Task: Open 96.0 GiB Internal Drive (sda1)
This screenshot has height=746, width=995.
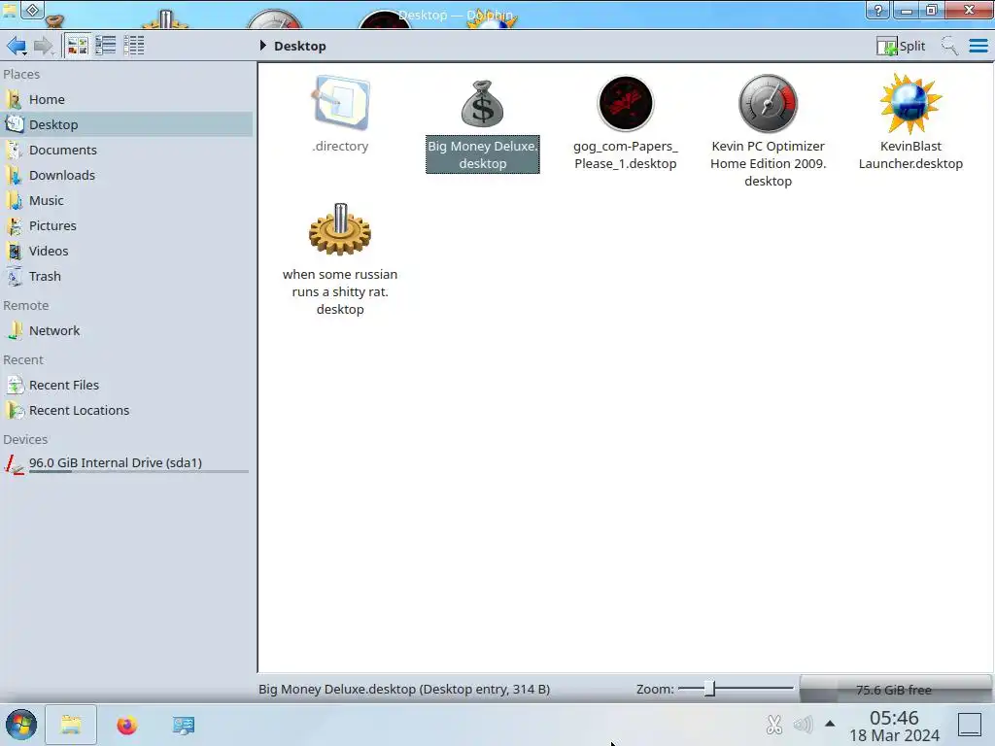Action: coord(127,463)
